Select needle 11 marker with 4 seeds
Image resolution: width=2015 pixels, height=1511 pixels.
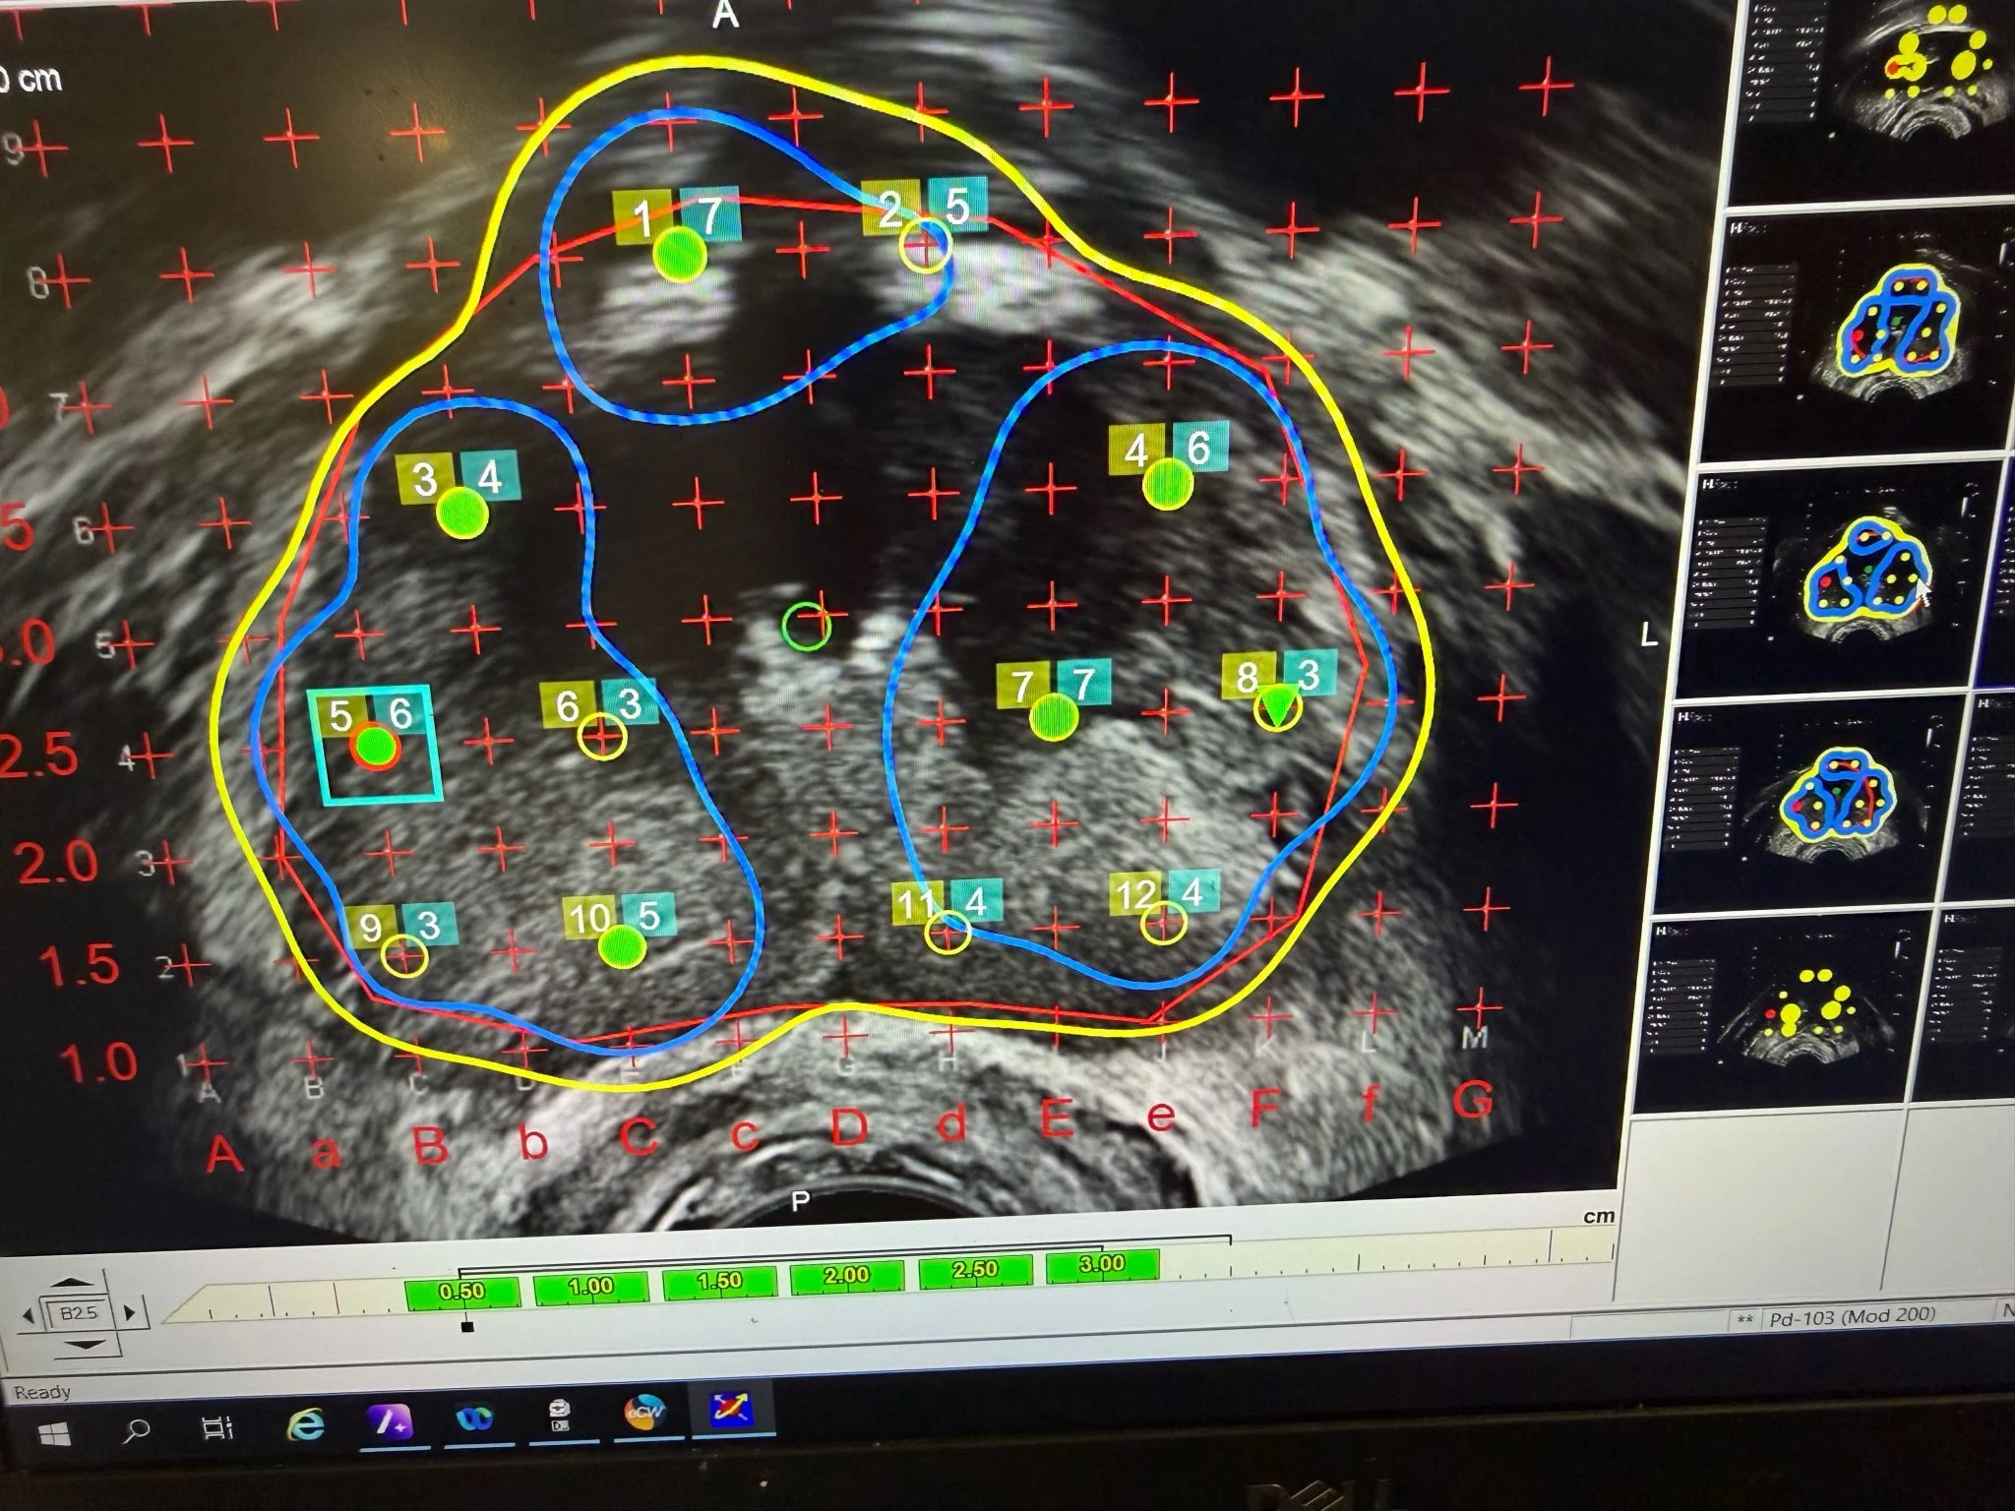coord(948,932)
